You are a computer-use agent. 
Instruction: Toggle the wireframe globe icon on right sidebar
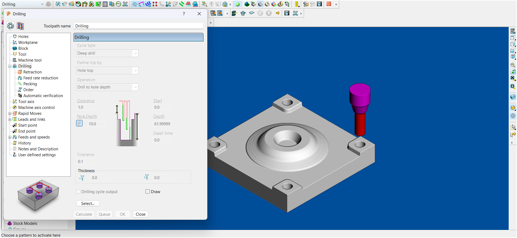(x=513, y=116)
